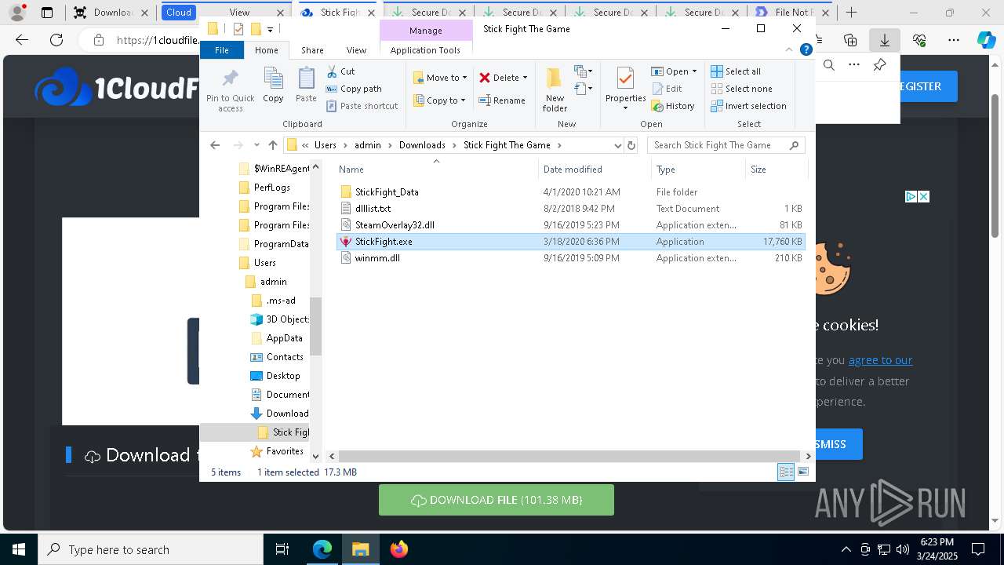1004x565 pixels.
Task: Select the StickFight.exe file
Action: point(570,242)
